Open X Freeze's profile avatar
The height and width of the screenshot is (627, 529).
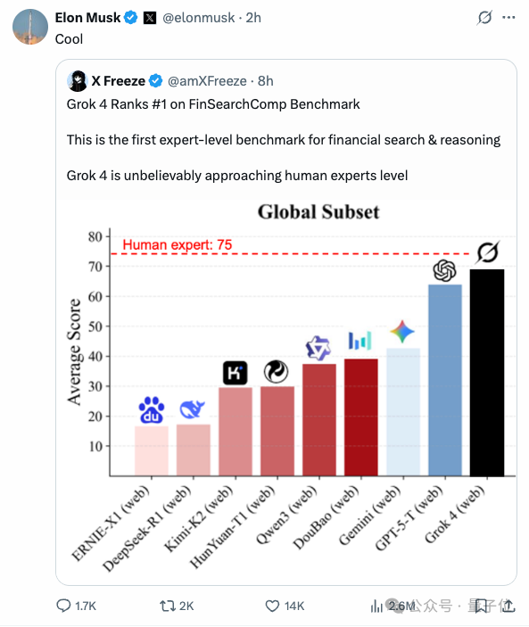[x=78, y=81]
